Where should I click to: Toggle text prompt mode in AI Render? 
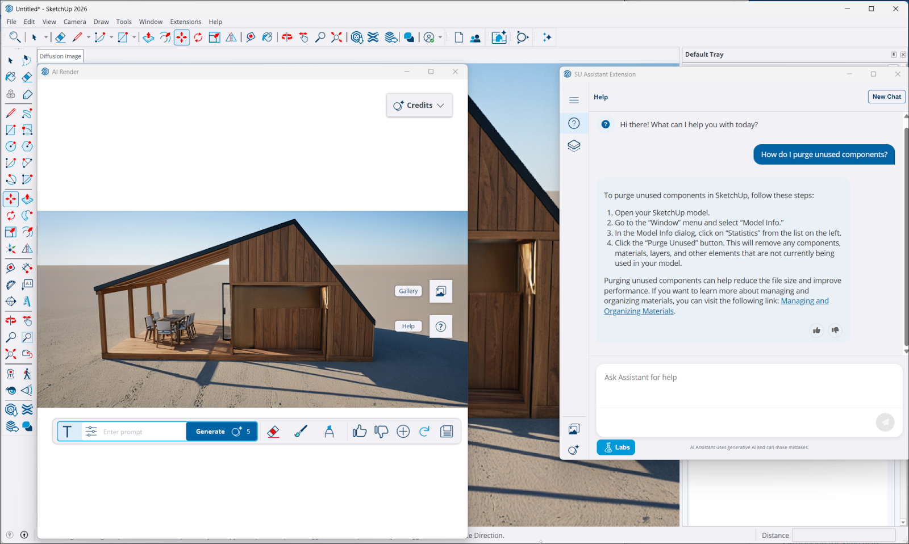tap(69, 431)
